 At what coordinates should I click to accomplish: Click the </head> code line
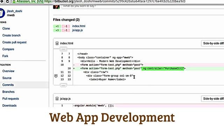83,54
